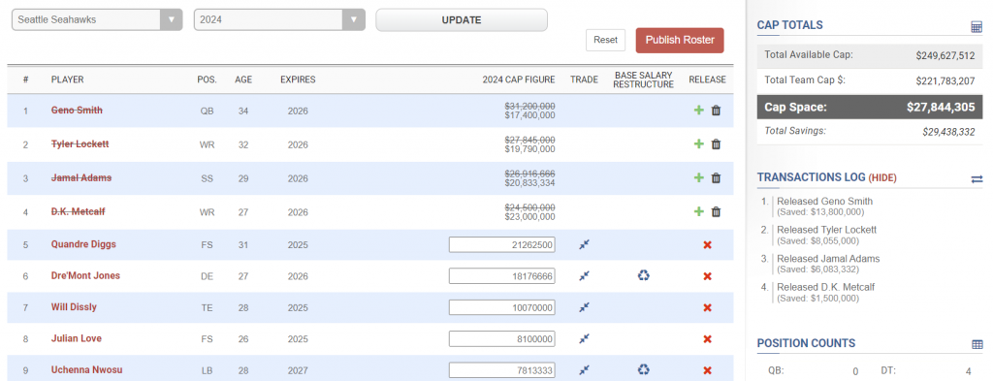Screen dimensions: 993x381
Task: Trade Will Dissly using arrows icon
Action: click(585, 307)
